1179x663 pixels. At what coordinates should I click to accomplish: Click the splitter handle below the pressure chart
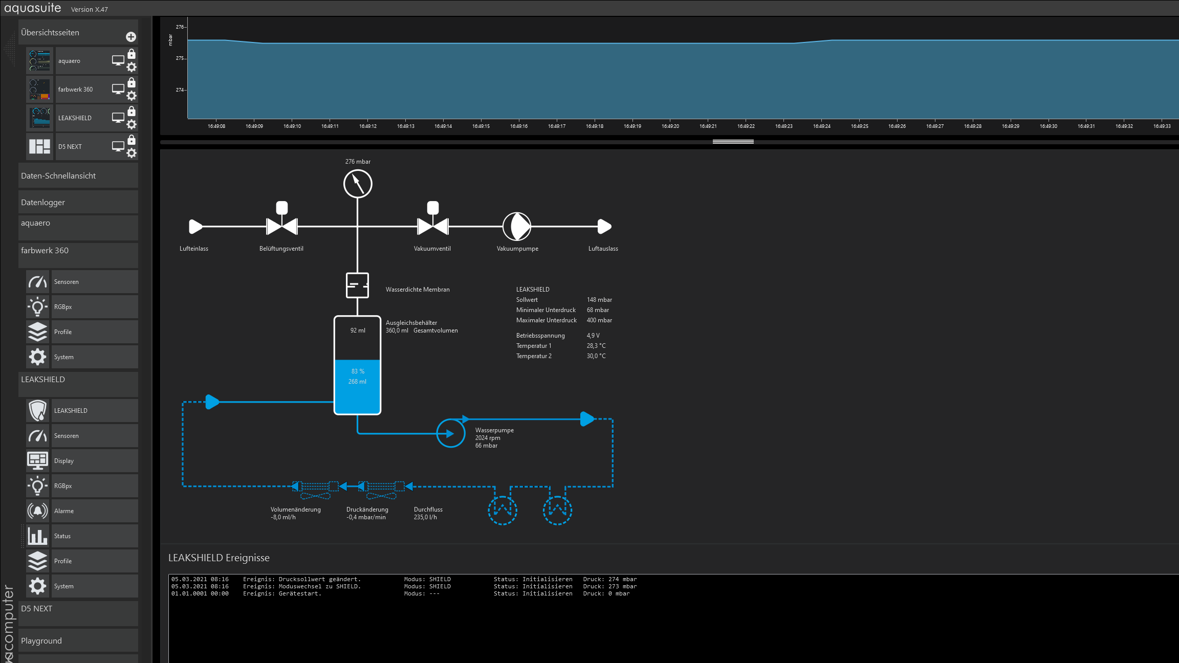[733, 142]
